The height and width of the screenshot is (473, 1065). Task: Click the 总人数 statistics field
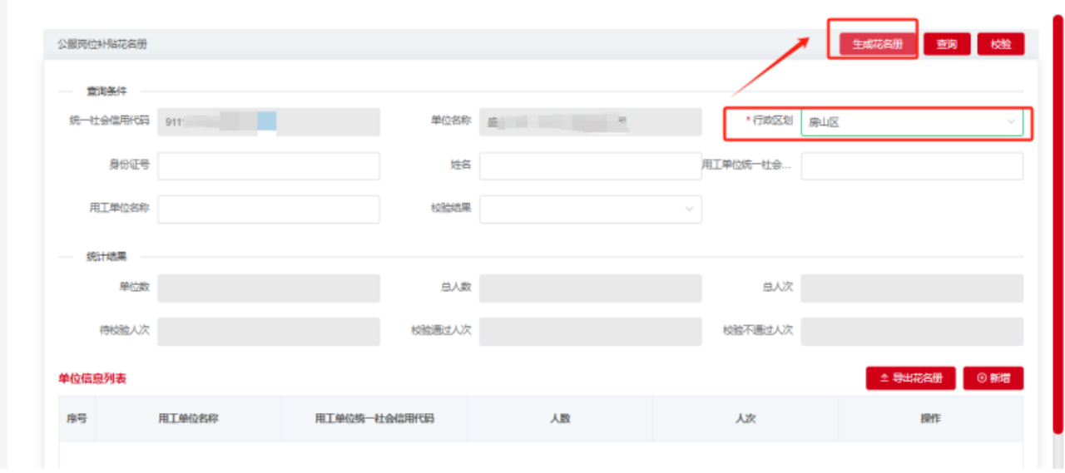[590, 288]
